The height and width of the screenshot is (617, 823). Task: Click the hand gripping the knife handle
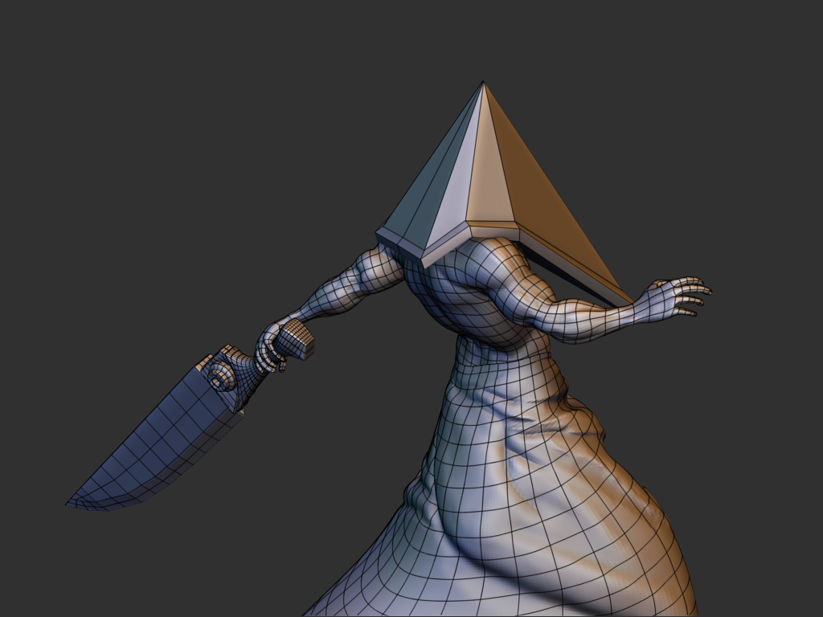[272, 346]
